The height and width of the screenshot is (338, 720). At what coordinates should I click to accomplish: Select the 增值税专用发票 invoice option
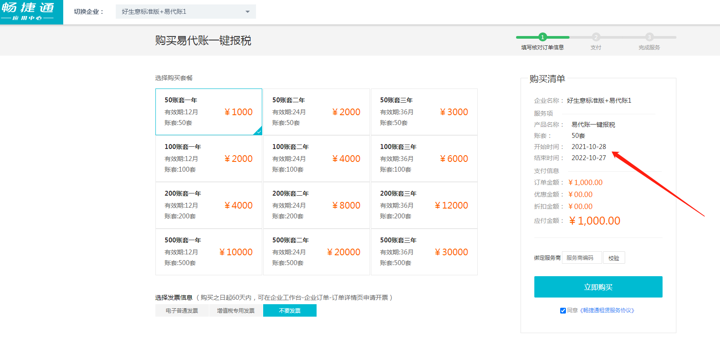coord(236,310)
